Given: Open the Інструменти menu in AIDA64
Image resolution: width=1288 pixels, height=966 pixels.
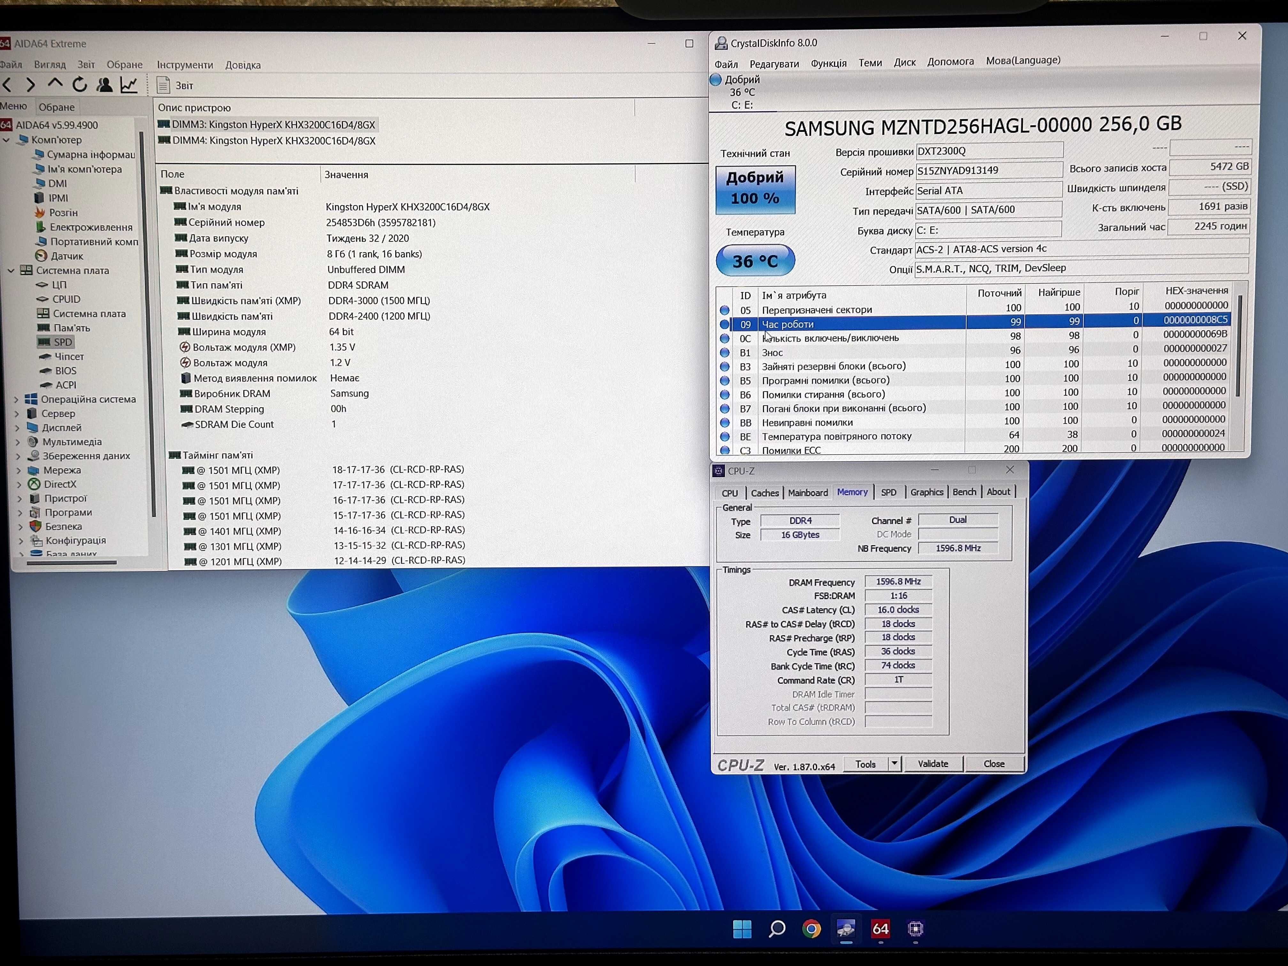Looking at the screenshot, I should click(185, 65).
